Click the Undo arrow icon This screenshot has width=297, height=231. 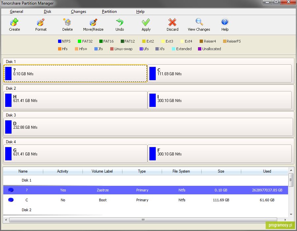[120, 22]
